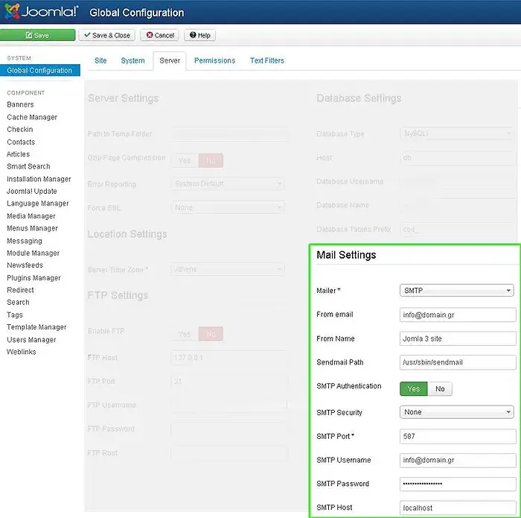521x518 pixels.
Task: Click the SMTP Host field
Action: (x=458, y=508)
